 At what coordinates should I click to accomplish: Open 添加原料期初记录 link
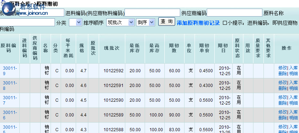point(198,23)
